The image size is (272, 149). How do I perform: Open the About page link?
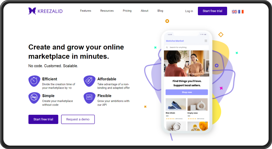[x=144, y=11]
